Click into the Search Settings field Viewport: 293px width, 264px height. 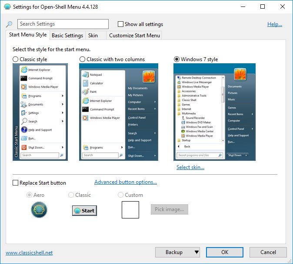63,24
